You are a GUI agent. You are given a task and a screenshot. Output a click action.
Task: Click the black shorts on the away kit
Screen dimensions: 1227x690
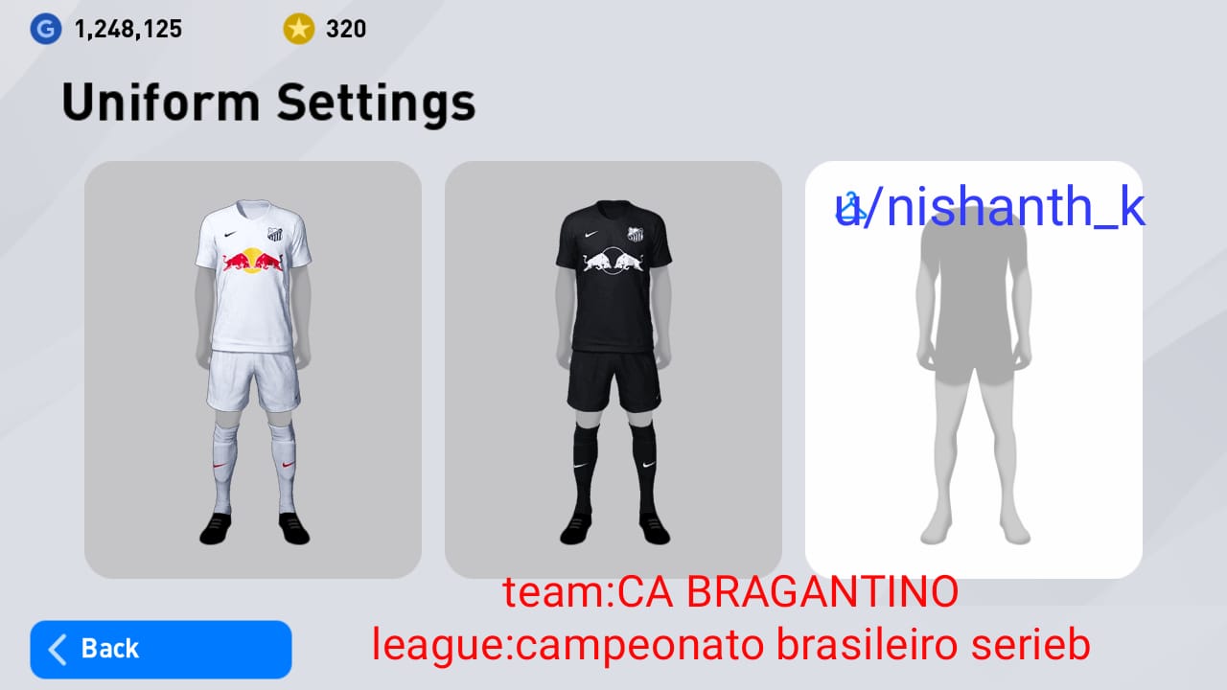click(x=613, y=380)
